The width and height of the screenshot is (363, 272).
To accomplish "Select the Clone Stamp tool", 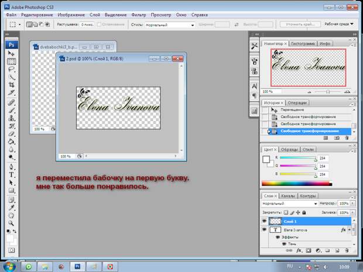I will (11, 118).
